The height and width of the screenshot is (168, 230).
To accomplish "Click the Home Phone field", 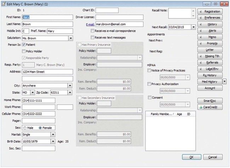I will pyautogui.click(x=38, y=101).
